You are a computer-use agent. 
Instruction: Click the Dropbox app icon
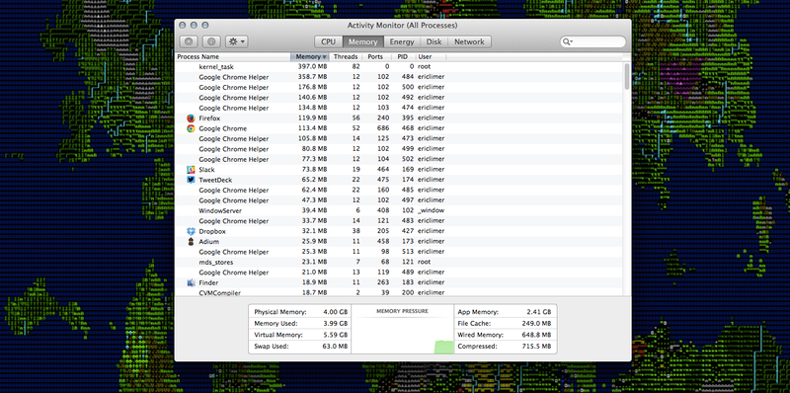[191, 231]
